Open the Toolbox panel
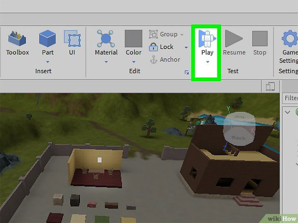Screen dimensions: 298x223 tap(17, 43)
